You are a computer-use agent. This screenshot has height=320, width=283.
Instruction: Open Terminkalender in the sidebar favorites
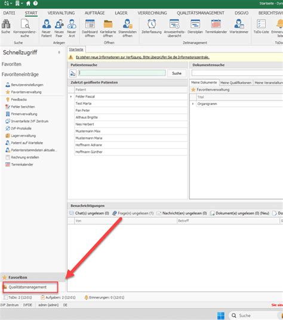[x=19, y=165]
